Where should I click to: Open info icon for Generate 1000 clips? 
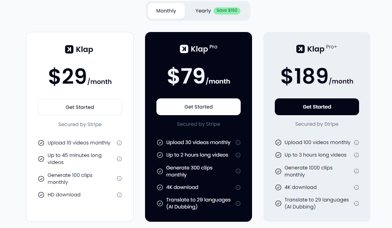click(x=356, y=171)
